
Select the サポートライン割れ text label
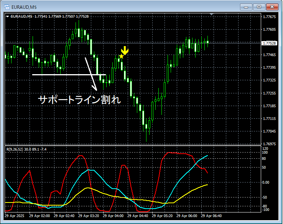(79, 100)
